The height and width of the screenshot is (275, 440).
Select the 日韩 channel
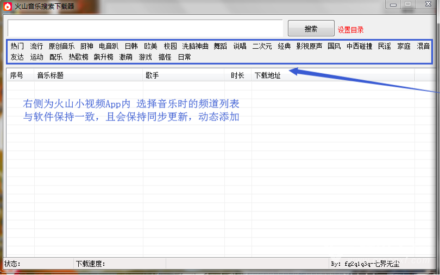pos(131,46)
